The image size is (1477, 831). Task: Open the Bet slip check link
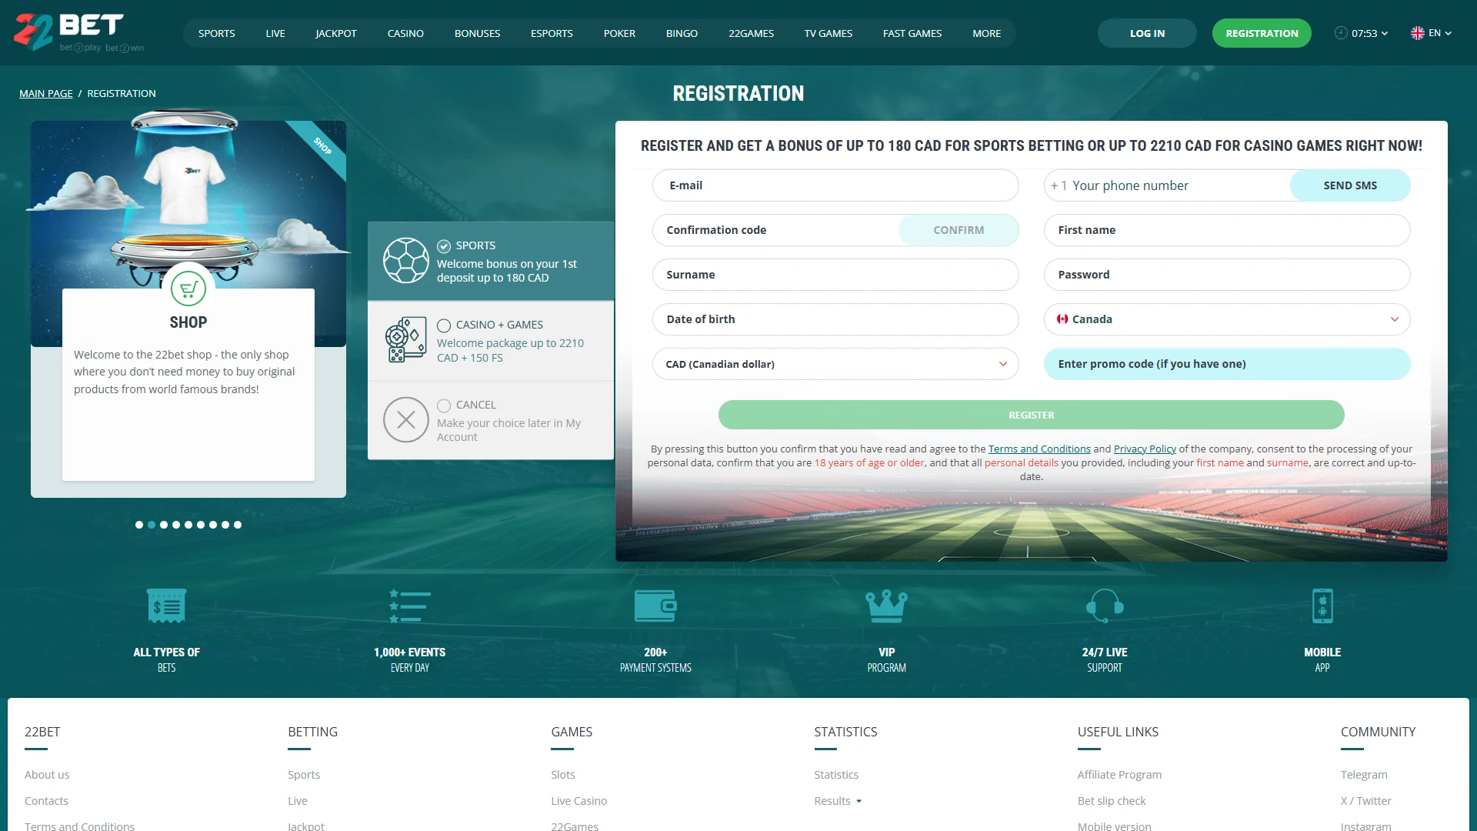coord(1112,801)
